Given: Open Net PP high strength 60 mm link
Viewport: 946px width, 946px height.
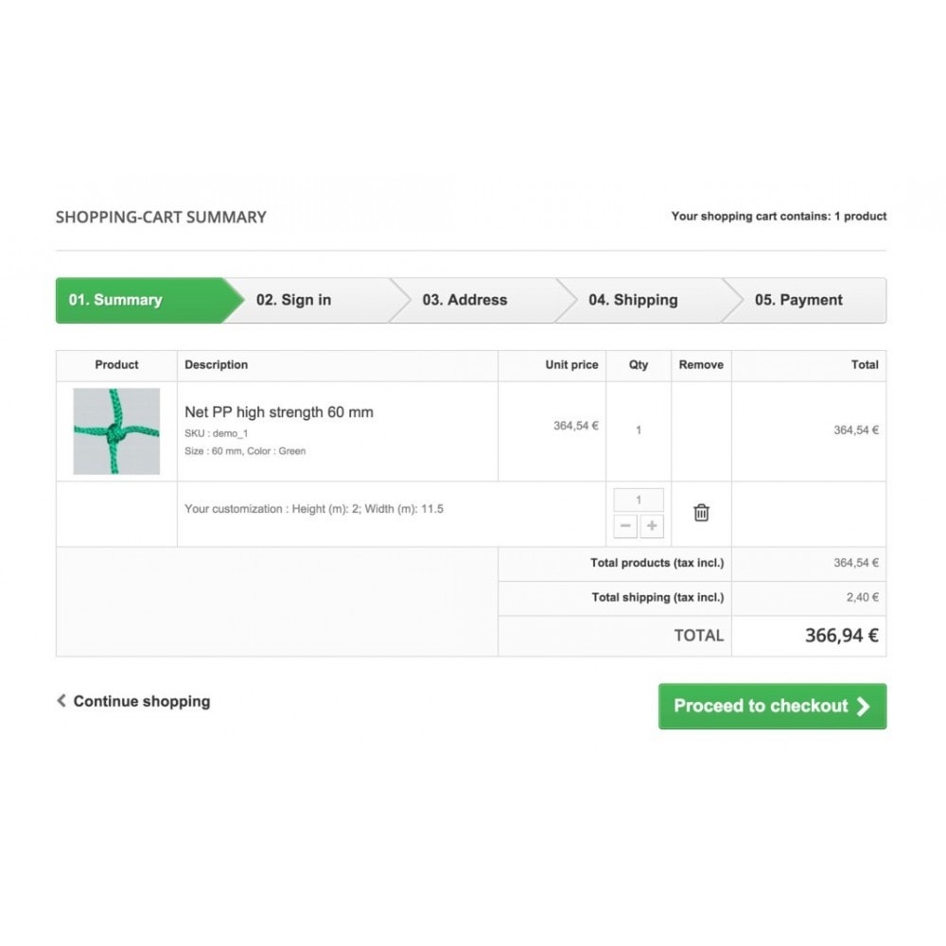Looking at the screenshot, I should 279,412.
